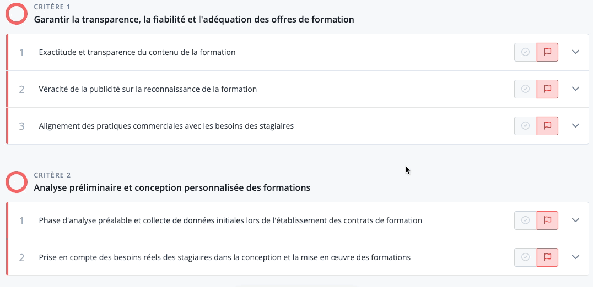Click red flag for 'Exactitude et transparence' row
Viewport: 593px width, 287px height.
point(547,52)
